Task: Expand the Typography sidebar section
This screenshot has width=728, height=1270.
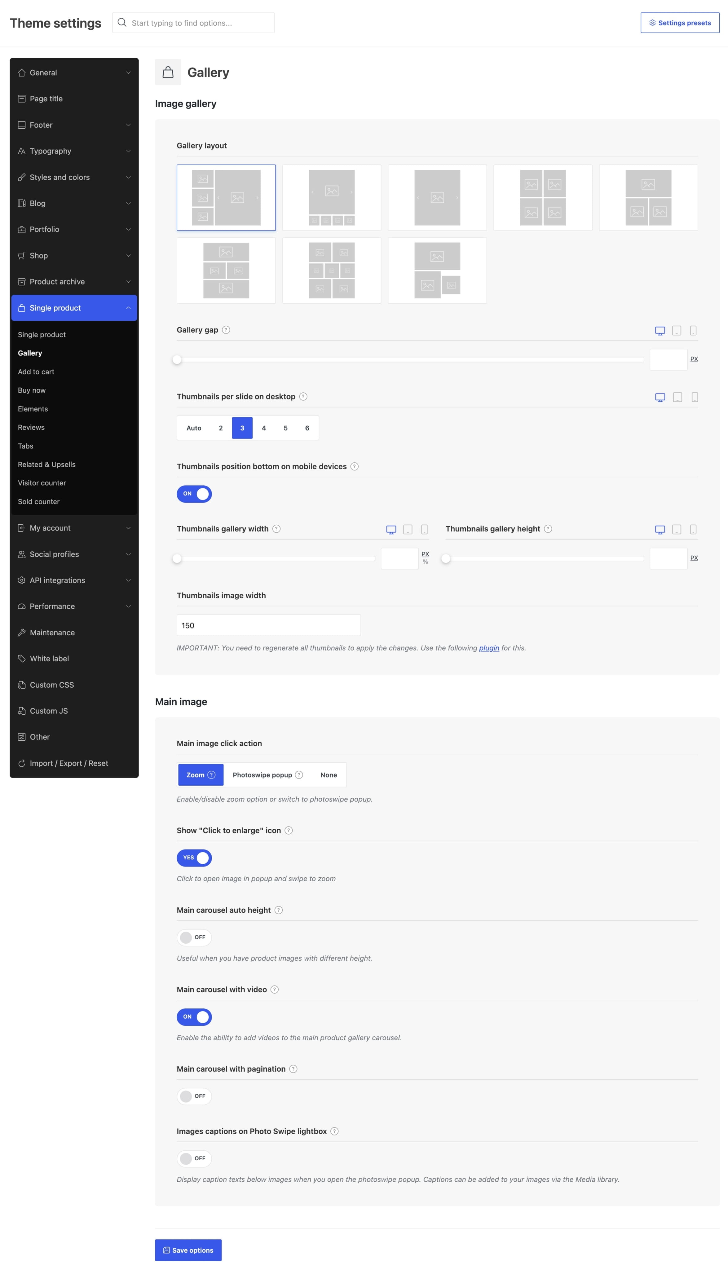Action: pyautogui.click(x=74, y=151)
